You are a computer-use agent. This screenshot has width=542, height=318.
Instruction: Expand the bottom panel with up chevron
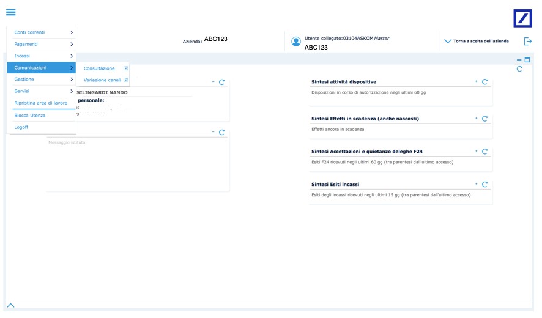point(10,305)
